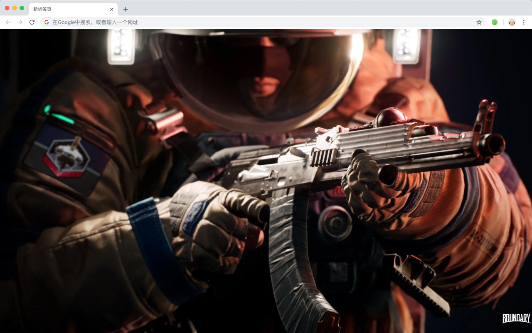Viewport: 532px width, 333px height.
Task: Open the green extension icon
Action: (495, 22)
